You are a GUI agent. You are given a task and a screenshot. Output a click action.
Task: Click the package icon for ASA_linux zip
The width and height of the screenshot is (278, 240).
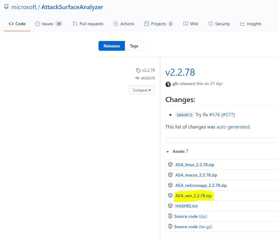(x=170, y=164)
